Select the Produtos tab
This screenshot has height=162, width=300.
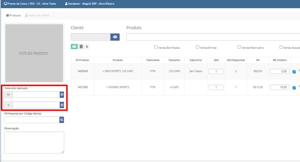tap(14, 15)
